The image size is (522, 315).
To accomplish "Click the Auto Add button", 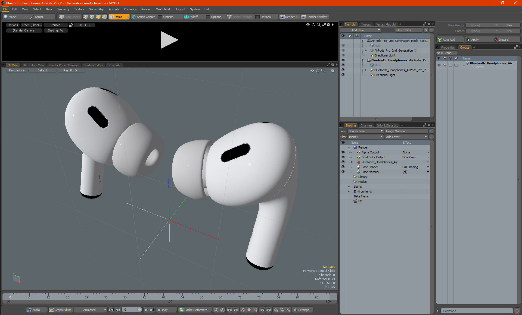I will 450,40.
